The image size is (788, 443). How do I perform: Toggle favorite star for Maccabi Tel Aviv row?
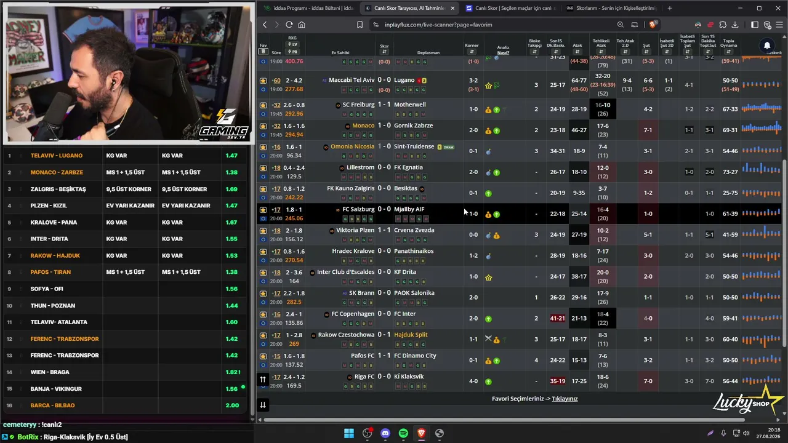263,81
